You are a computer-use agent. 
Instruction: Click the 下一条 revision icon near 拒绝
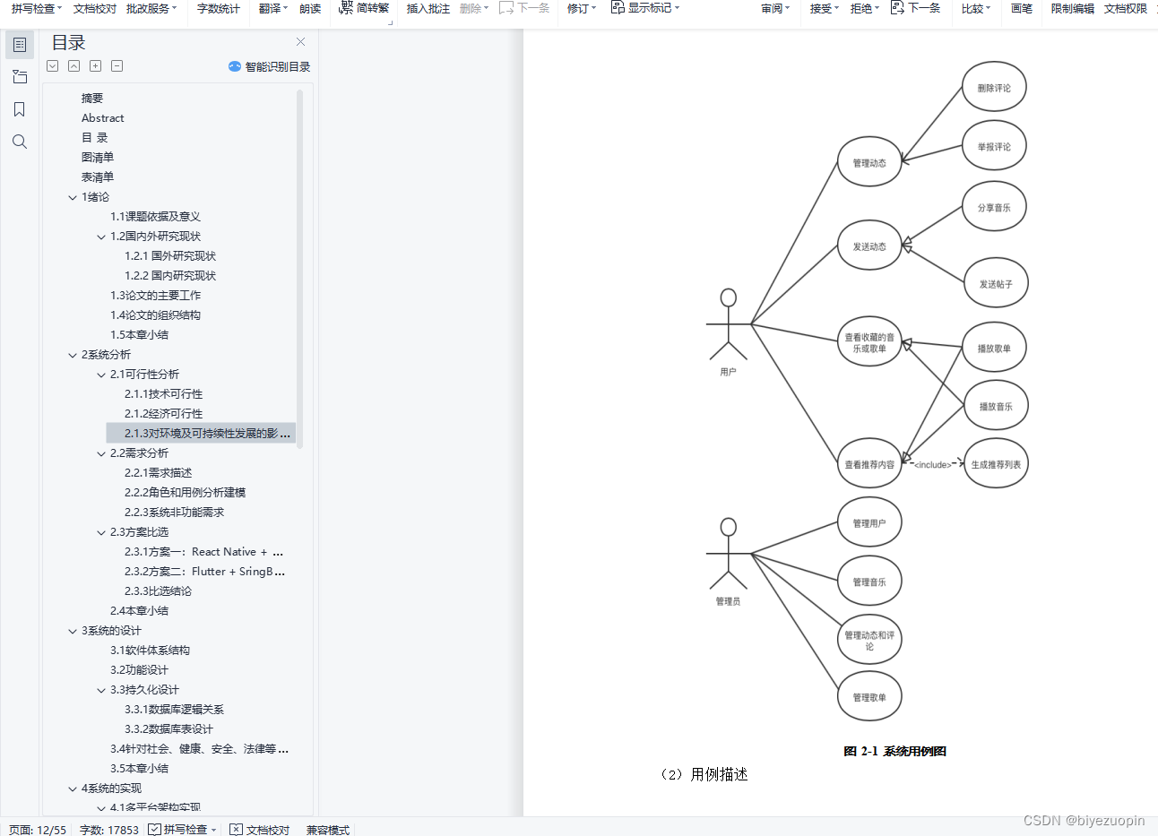[x=897, y=8]
